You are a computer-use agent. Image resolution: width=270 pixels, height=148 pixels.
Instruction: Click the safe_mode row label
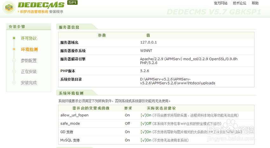pyautogui.click(x=70, y=123)
